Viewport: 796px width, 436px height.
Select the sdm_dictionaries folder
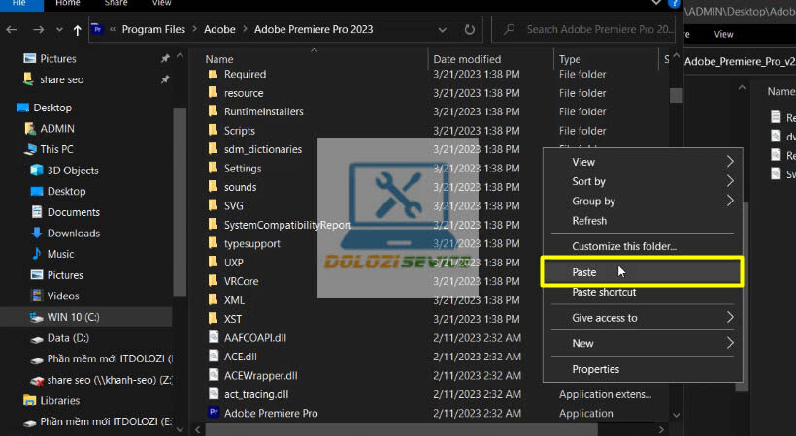pyautogui.click(x=262, y=149)
